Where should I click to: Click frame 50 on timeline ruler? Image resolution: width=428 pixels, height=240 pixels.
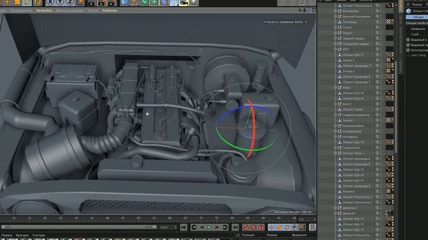pos(138,218)
